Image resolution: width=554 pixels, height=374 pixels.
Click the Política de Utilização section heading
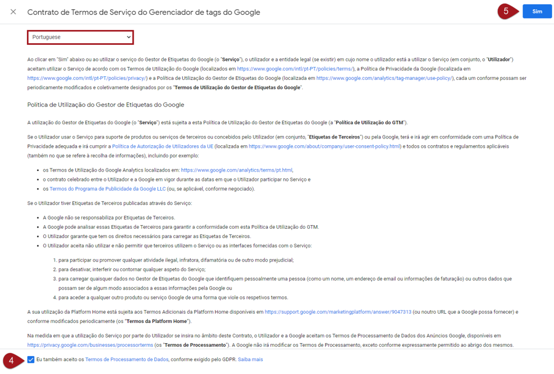[x=105, y=105]
